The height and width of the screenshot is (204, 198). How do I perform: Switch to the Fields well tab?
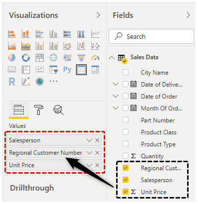[19, 110]
